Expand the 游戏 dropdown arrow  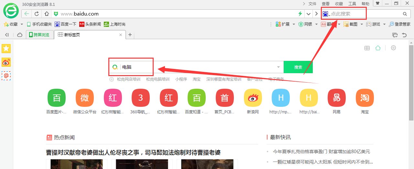click(384, 24)
